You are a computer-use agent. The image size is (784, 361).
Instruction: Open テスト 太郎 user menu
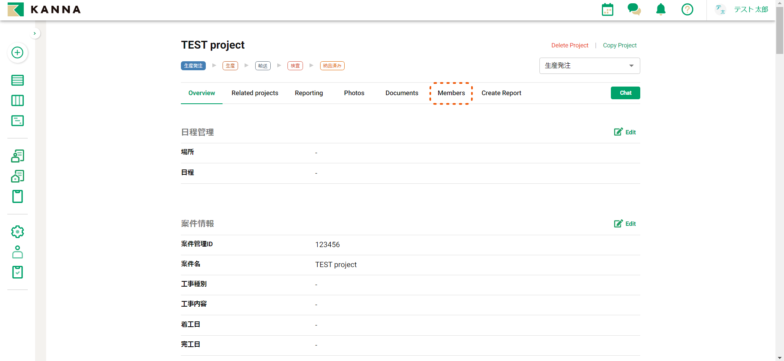tap(742, 9)
